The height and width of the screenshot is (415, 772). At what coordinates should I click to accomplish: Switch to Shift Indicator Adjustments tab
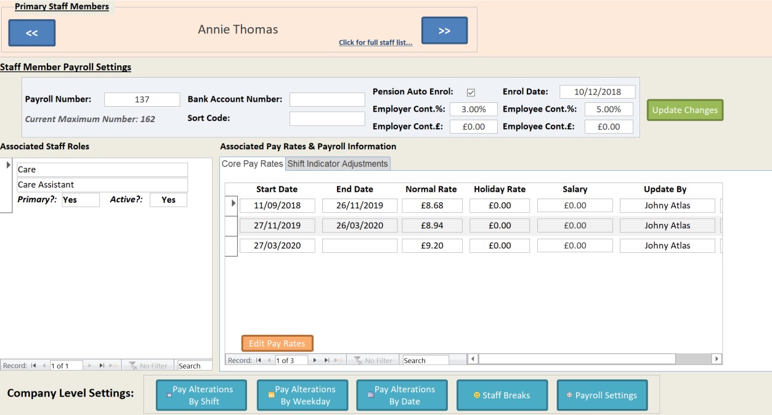pos(338,163)
